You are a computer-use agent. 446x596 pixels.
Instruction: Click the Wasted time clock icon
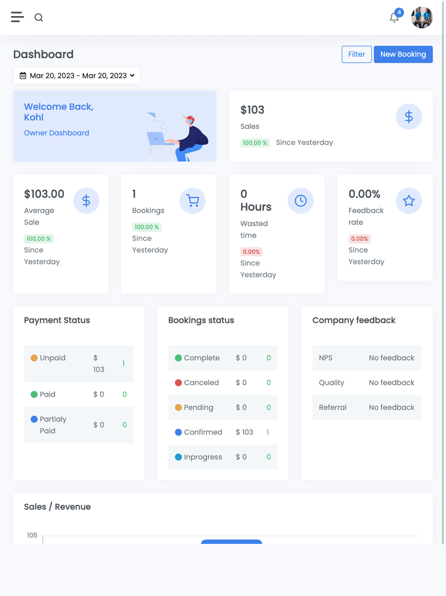pyautogui.click(x=301, y=201)
